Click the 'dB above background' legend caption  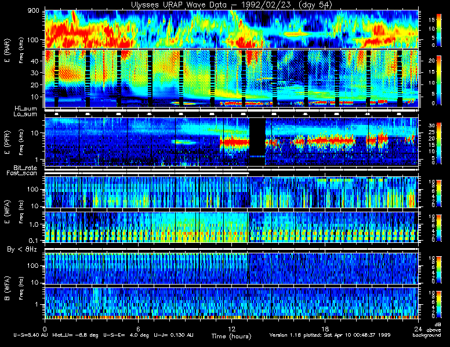(428, 330)
